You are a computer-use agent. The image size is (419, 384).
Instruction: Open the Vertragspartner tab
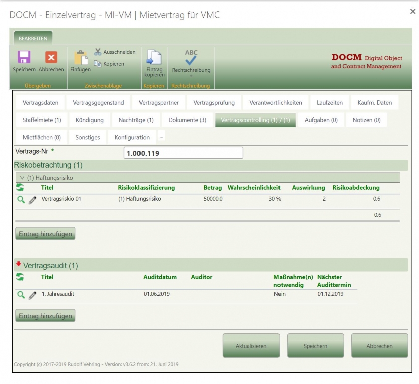pyautogui.click(x=159, y=103)
